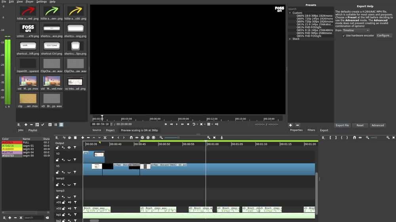Click the record audio microphone icon
The width and height of the screenshot is (396, 222).
pos(222,137)
